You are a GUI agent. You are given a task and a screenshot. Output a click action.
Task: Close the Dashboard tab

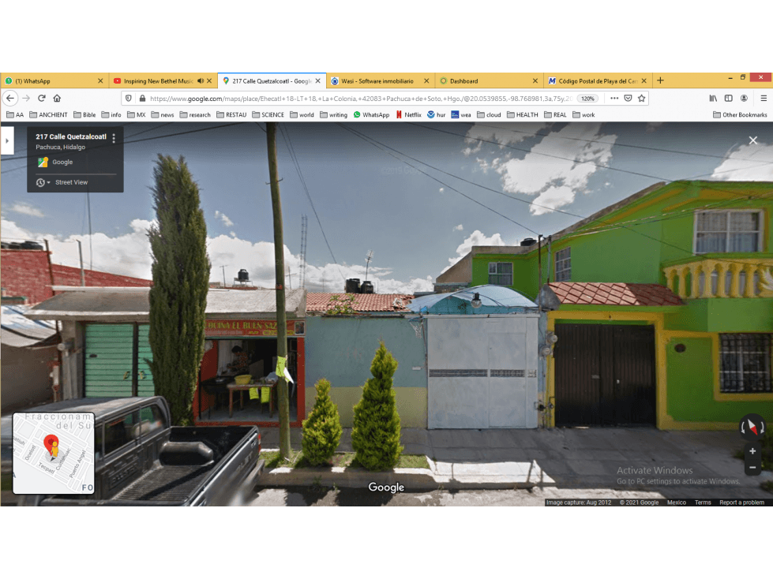(x=535, y=80)
